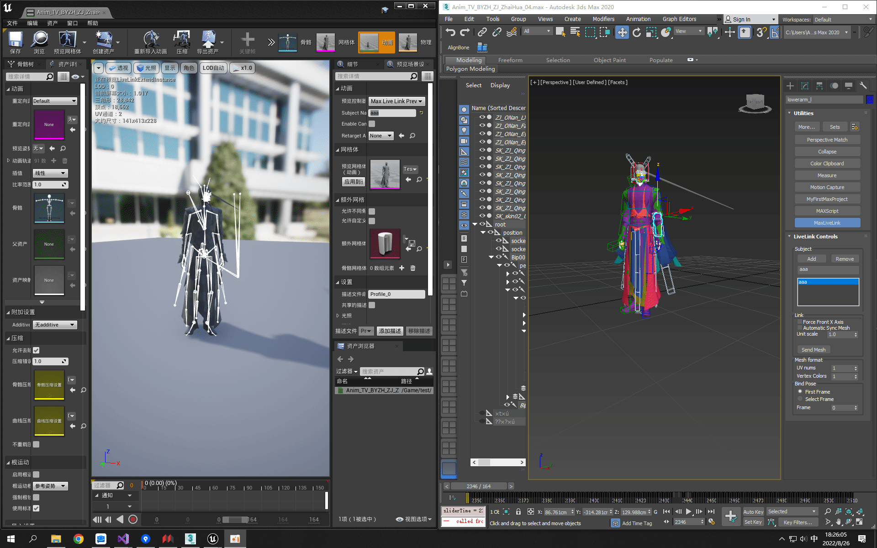
Task: Click the Send Mesh button
Action: (813, 350)
